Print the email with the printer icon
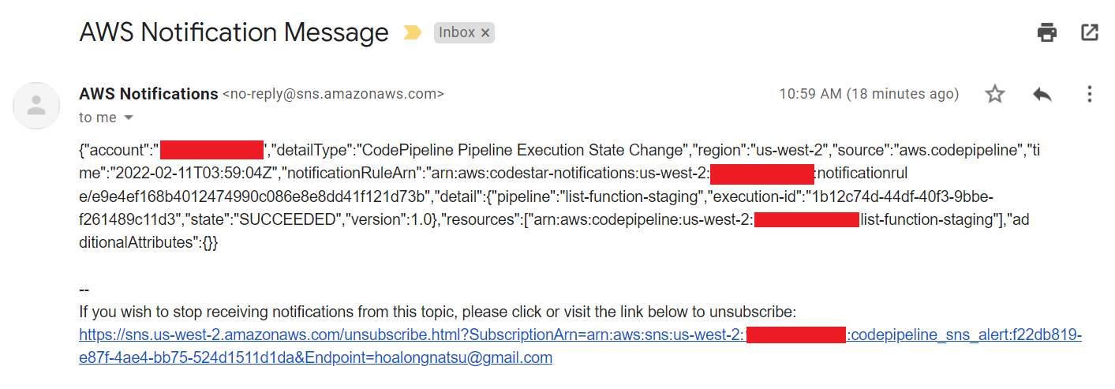This screenshot has height=389, width=1115. point(1047,32)
